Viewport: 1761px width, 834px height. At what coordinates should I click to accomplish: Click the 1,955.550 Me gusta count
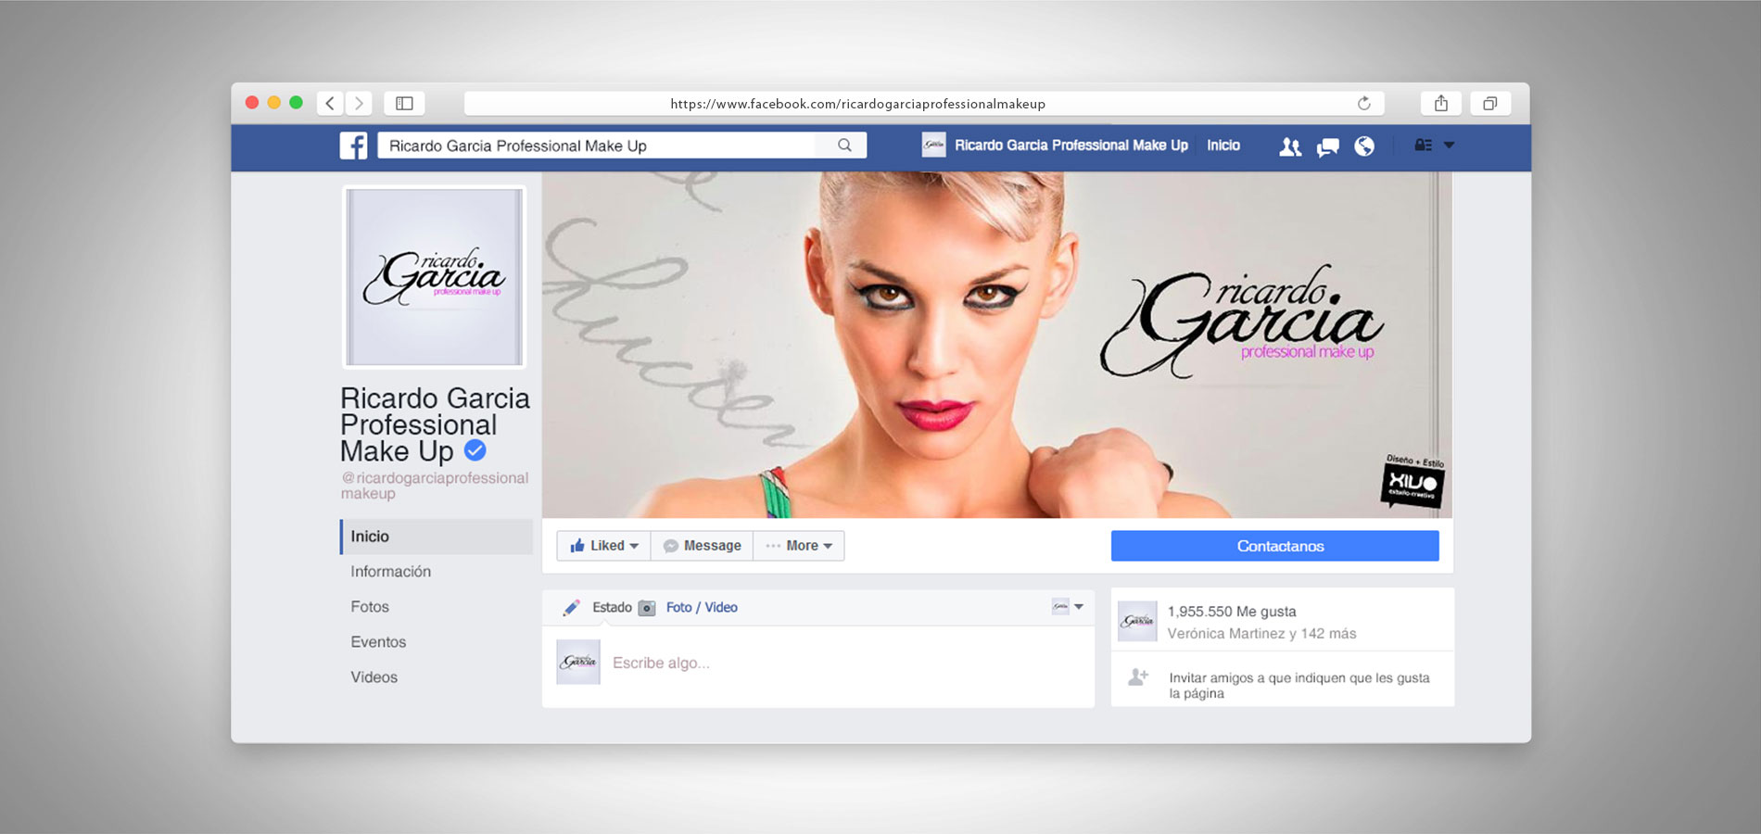point(1232,612)
